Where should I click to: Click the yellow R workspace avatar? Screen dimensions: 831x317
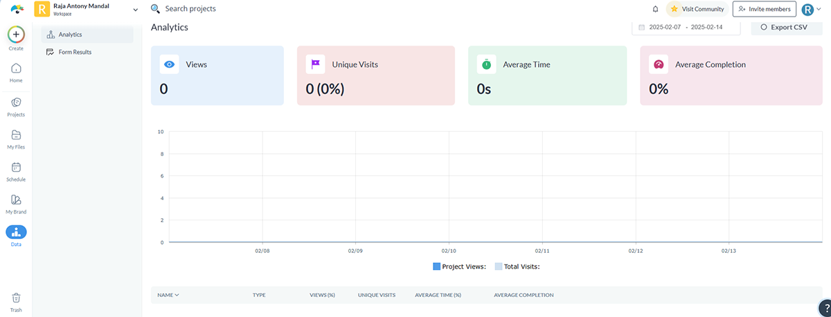coord(42,9)
